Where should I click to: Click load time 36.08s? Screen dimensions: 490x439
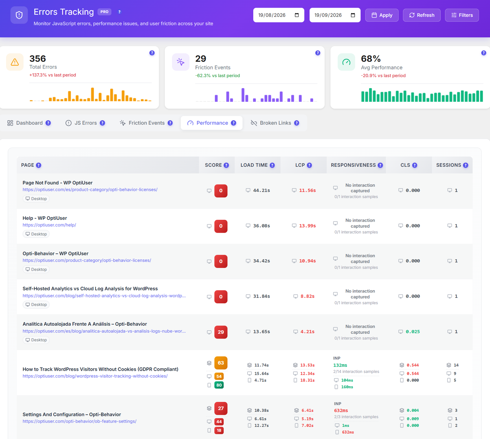click(262, 226)
